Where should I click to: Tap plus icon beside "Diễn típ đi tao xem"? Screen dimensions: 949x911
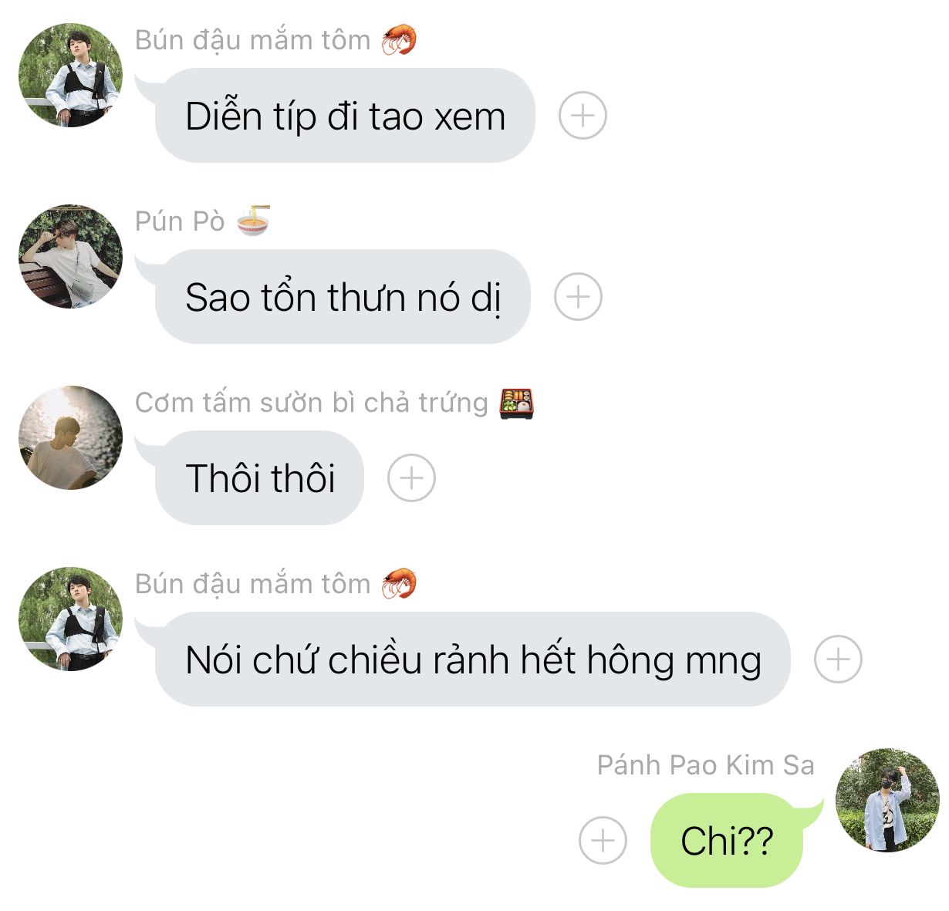click(x=583, y=116)
